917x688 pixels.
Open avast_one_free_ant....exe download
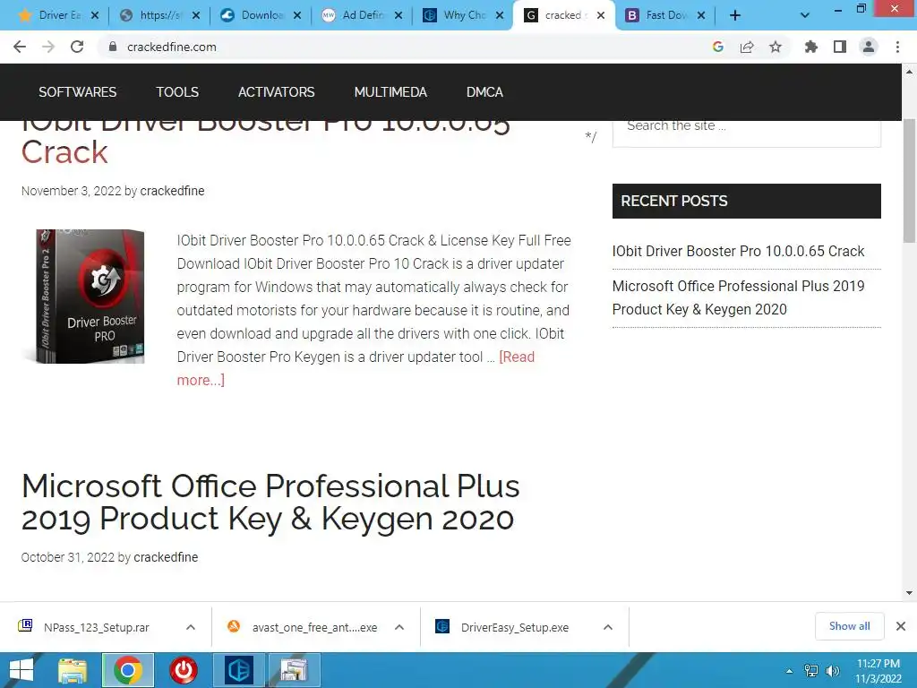(x=314, y=627)
